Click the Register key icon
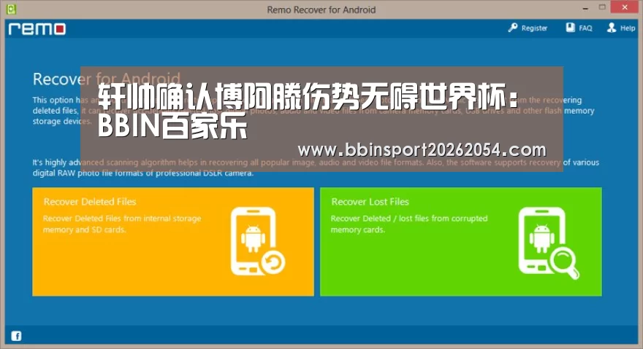This screenshot has height=349, width=643. pyautogui.click(x=513, y=28)
